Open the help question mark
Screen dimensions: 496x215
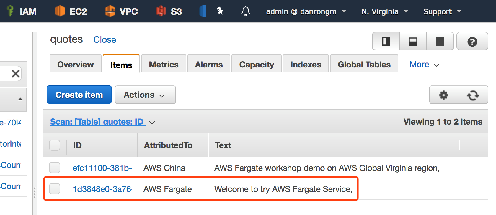coord(472,42)
